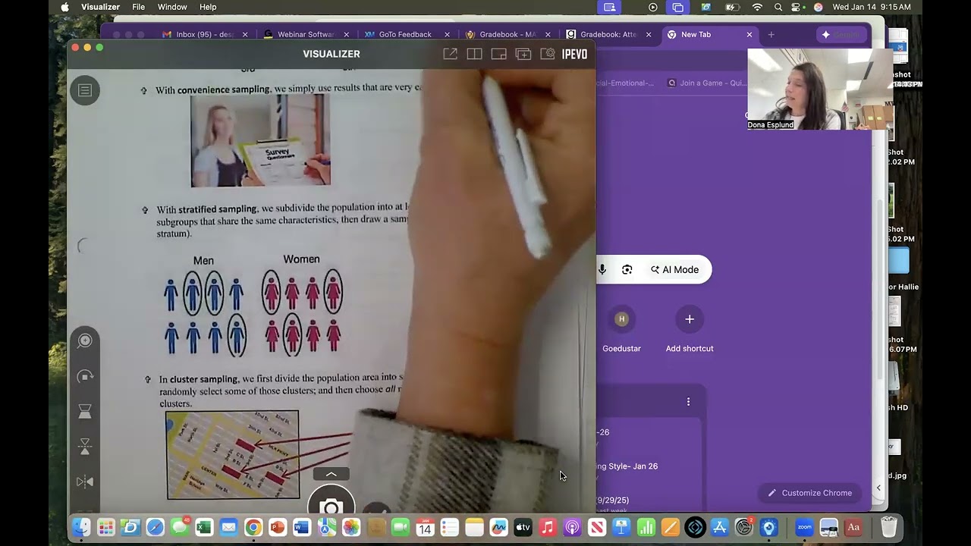Click the IPEVO logo in Visualizer
971x546 pixels.
574,54
